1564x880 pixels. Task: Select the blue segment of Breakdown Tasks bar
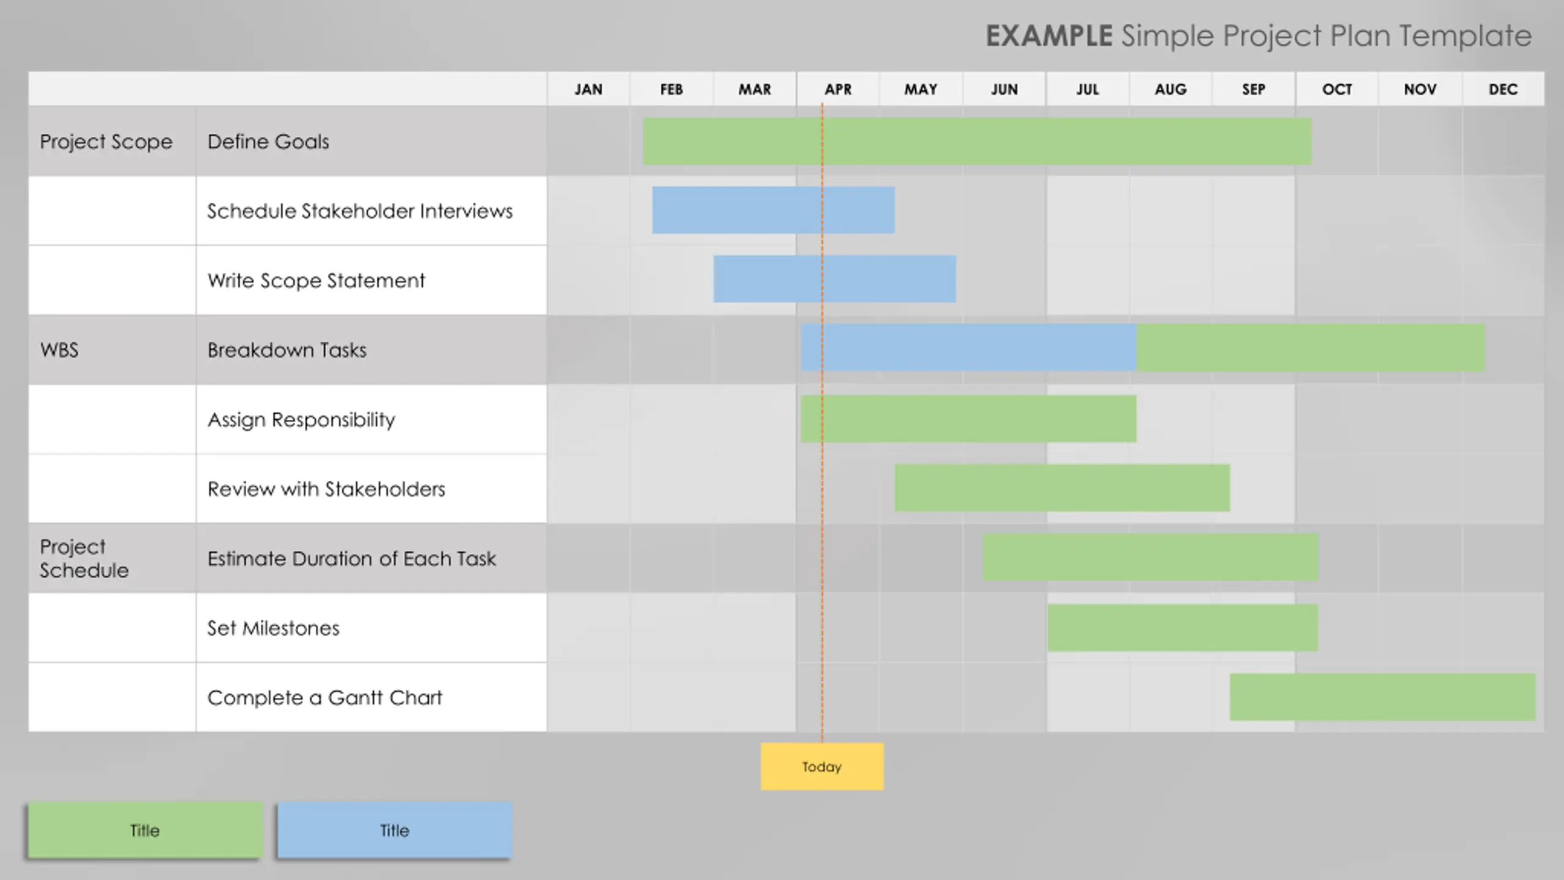point(968,348)
